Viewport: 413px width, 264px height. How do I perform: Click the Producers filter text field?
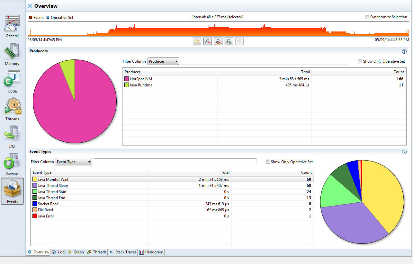pyautogui.click(x=265, y=61)
